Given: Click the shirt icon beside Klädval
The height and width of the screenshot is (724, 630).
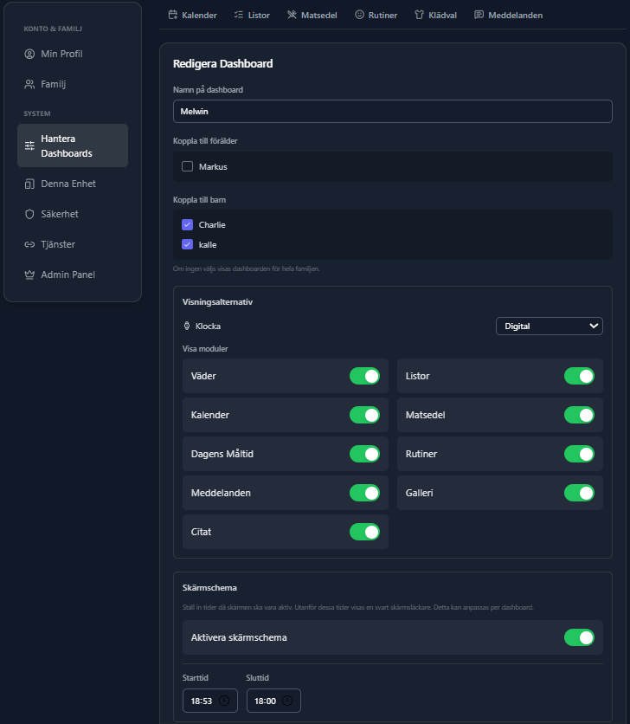Looking at the screenshot, I should [420, 15].
